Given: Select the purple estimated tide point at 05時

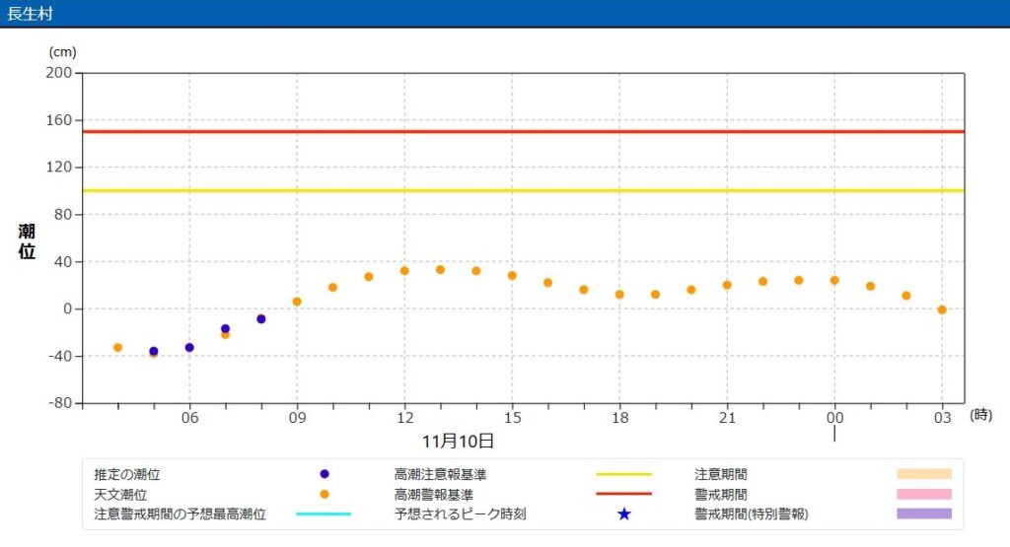Looking at the screenshot, I should point(153,352).
